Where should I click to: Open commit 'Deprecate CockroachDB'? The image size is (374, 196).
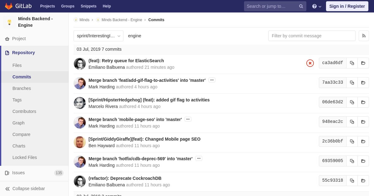coord(125,178)
